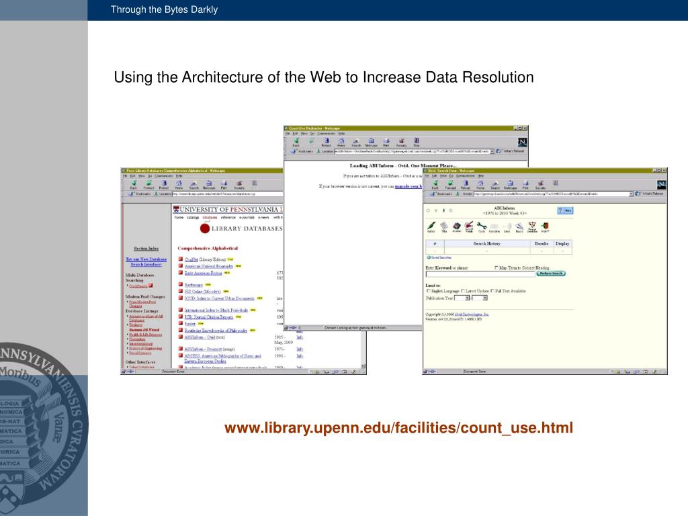Check Map Term to Subject Heading box
The width and height of the screenshot is (688, 516).
[497, 267]
